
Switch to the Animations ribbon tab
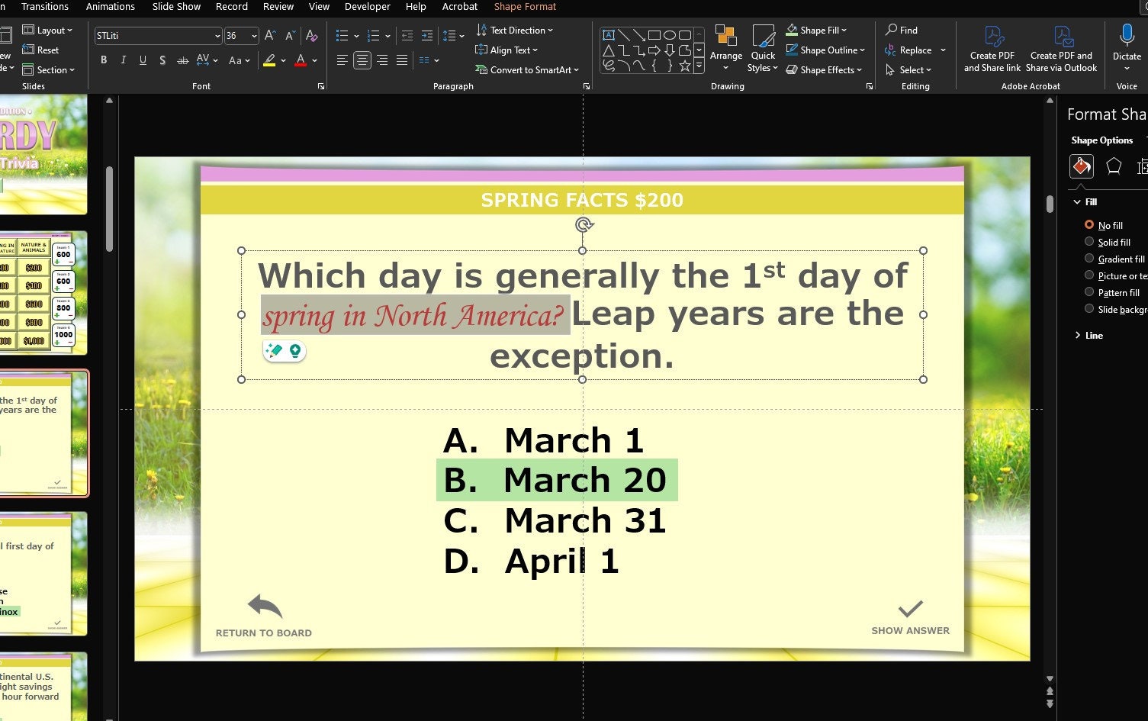pos(110,6)
